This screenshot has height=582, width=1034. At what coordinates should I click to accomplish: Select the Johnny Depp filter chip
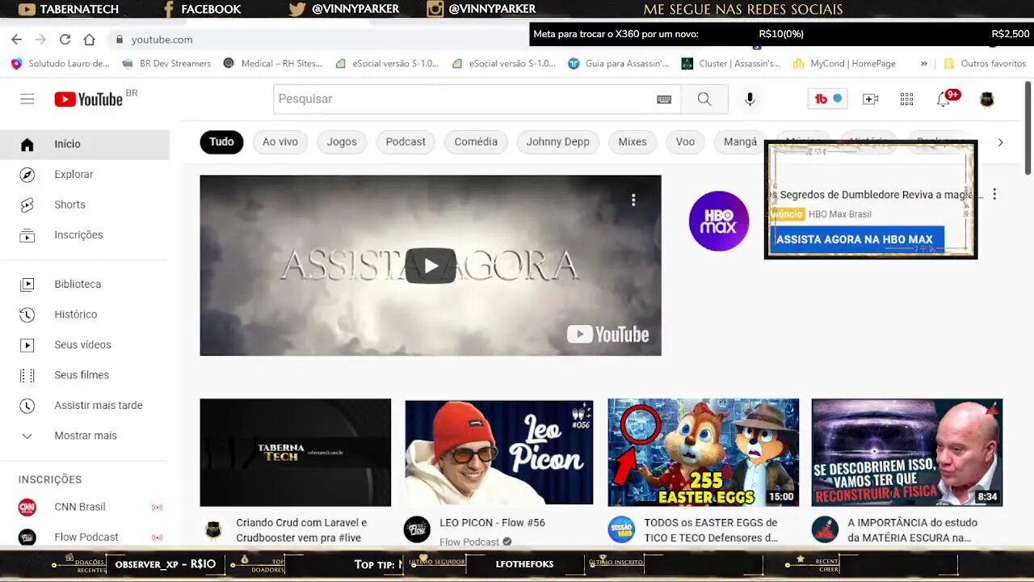pos(558,142)
